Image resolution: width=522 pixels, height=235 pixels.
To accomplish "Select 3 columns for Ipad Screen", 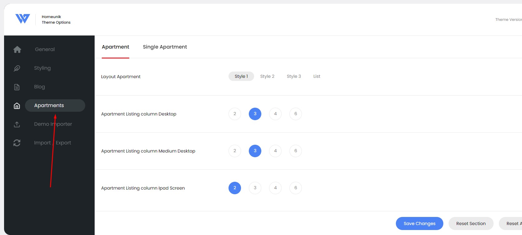I will (255, 188).
